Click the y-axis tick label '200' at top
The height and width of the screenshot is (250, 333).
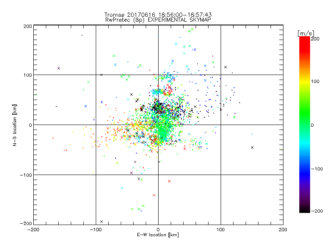point(27,26)
